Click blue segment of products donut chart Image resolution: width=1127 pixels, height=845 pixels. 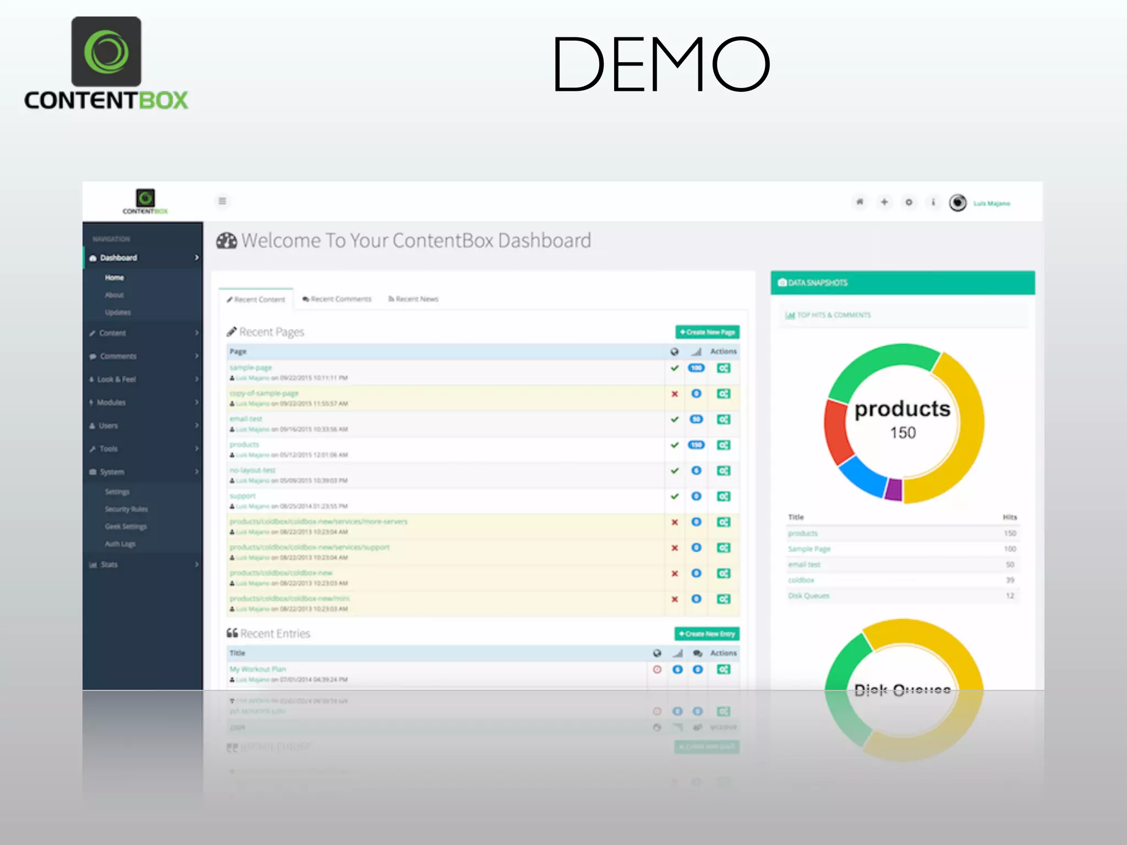[x=865, y=476]
